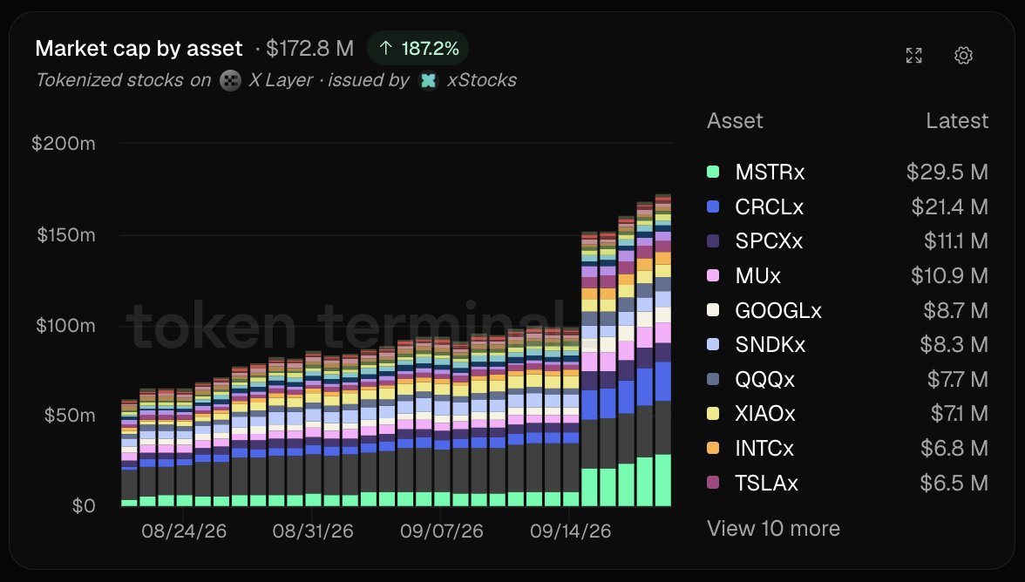
Task: Open the xStocks issuer link
Action: pyautogui.click(x=482, y=80)
